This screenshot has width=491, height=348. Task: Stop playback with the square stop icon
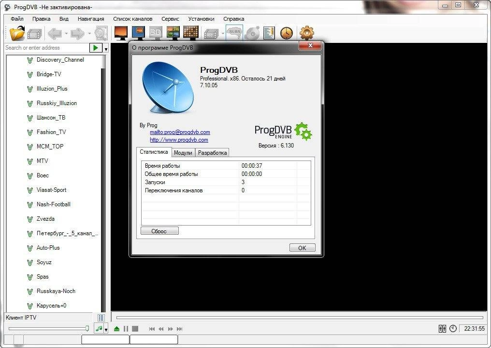point(135,329)
